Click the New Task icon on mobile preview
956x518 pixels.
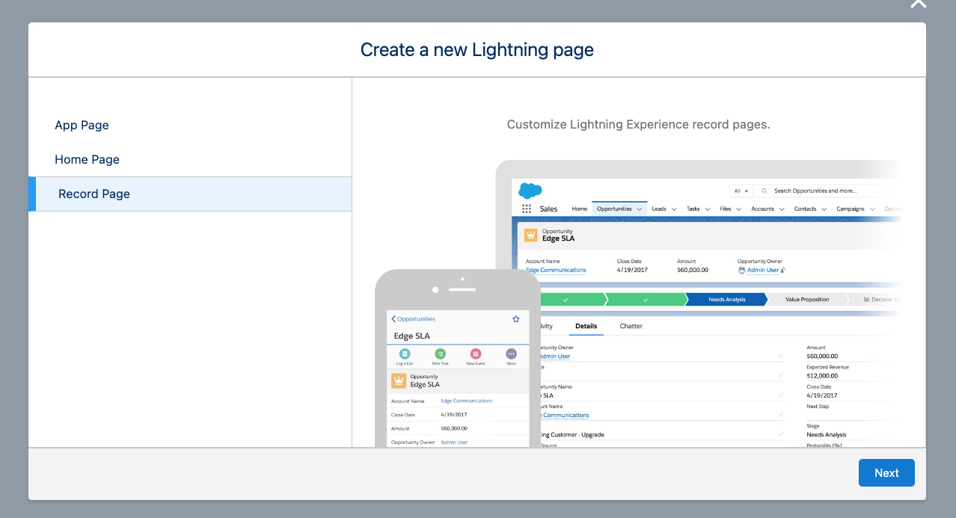440,354
